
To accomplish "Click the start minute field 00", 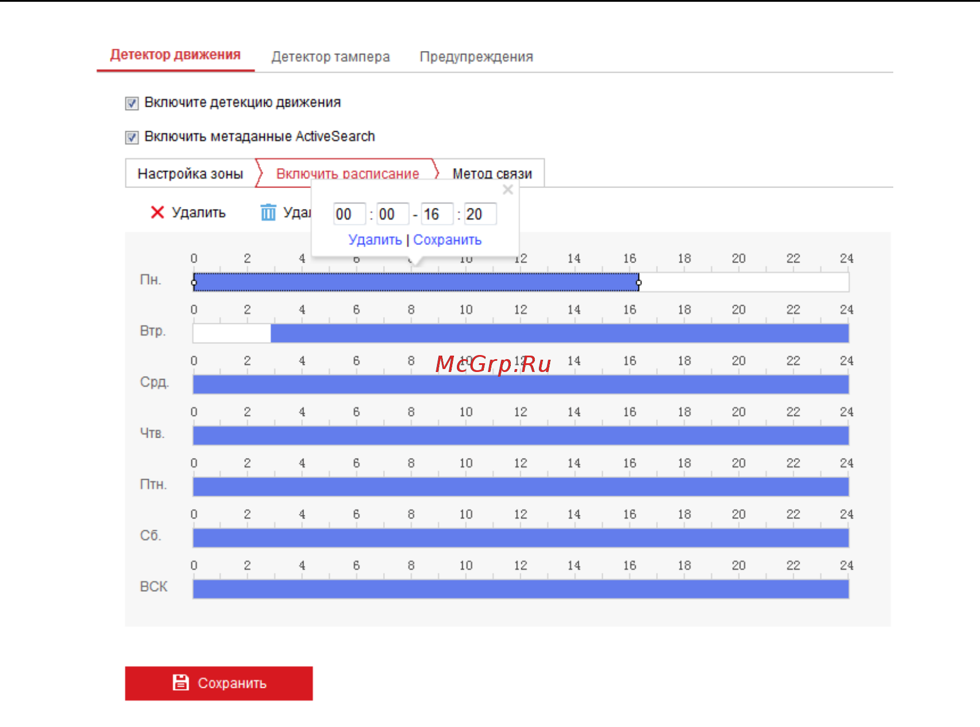I will (x=392, y=214).
